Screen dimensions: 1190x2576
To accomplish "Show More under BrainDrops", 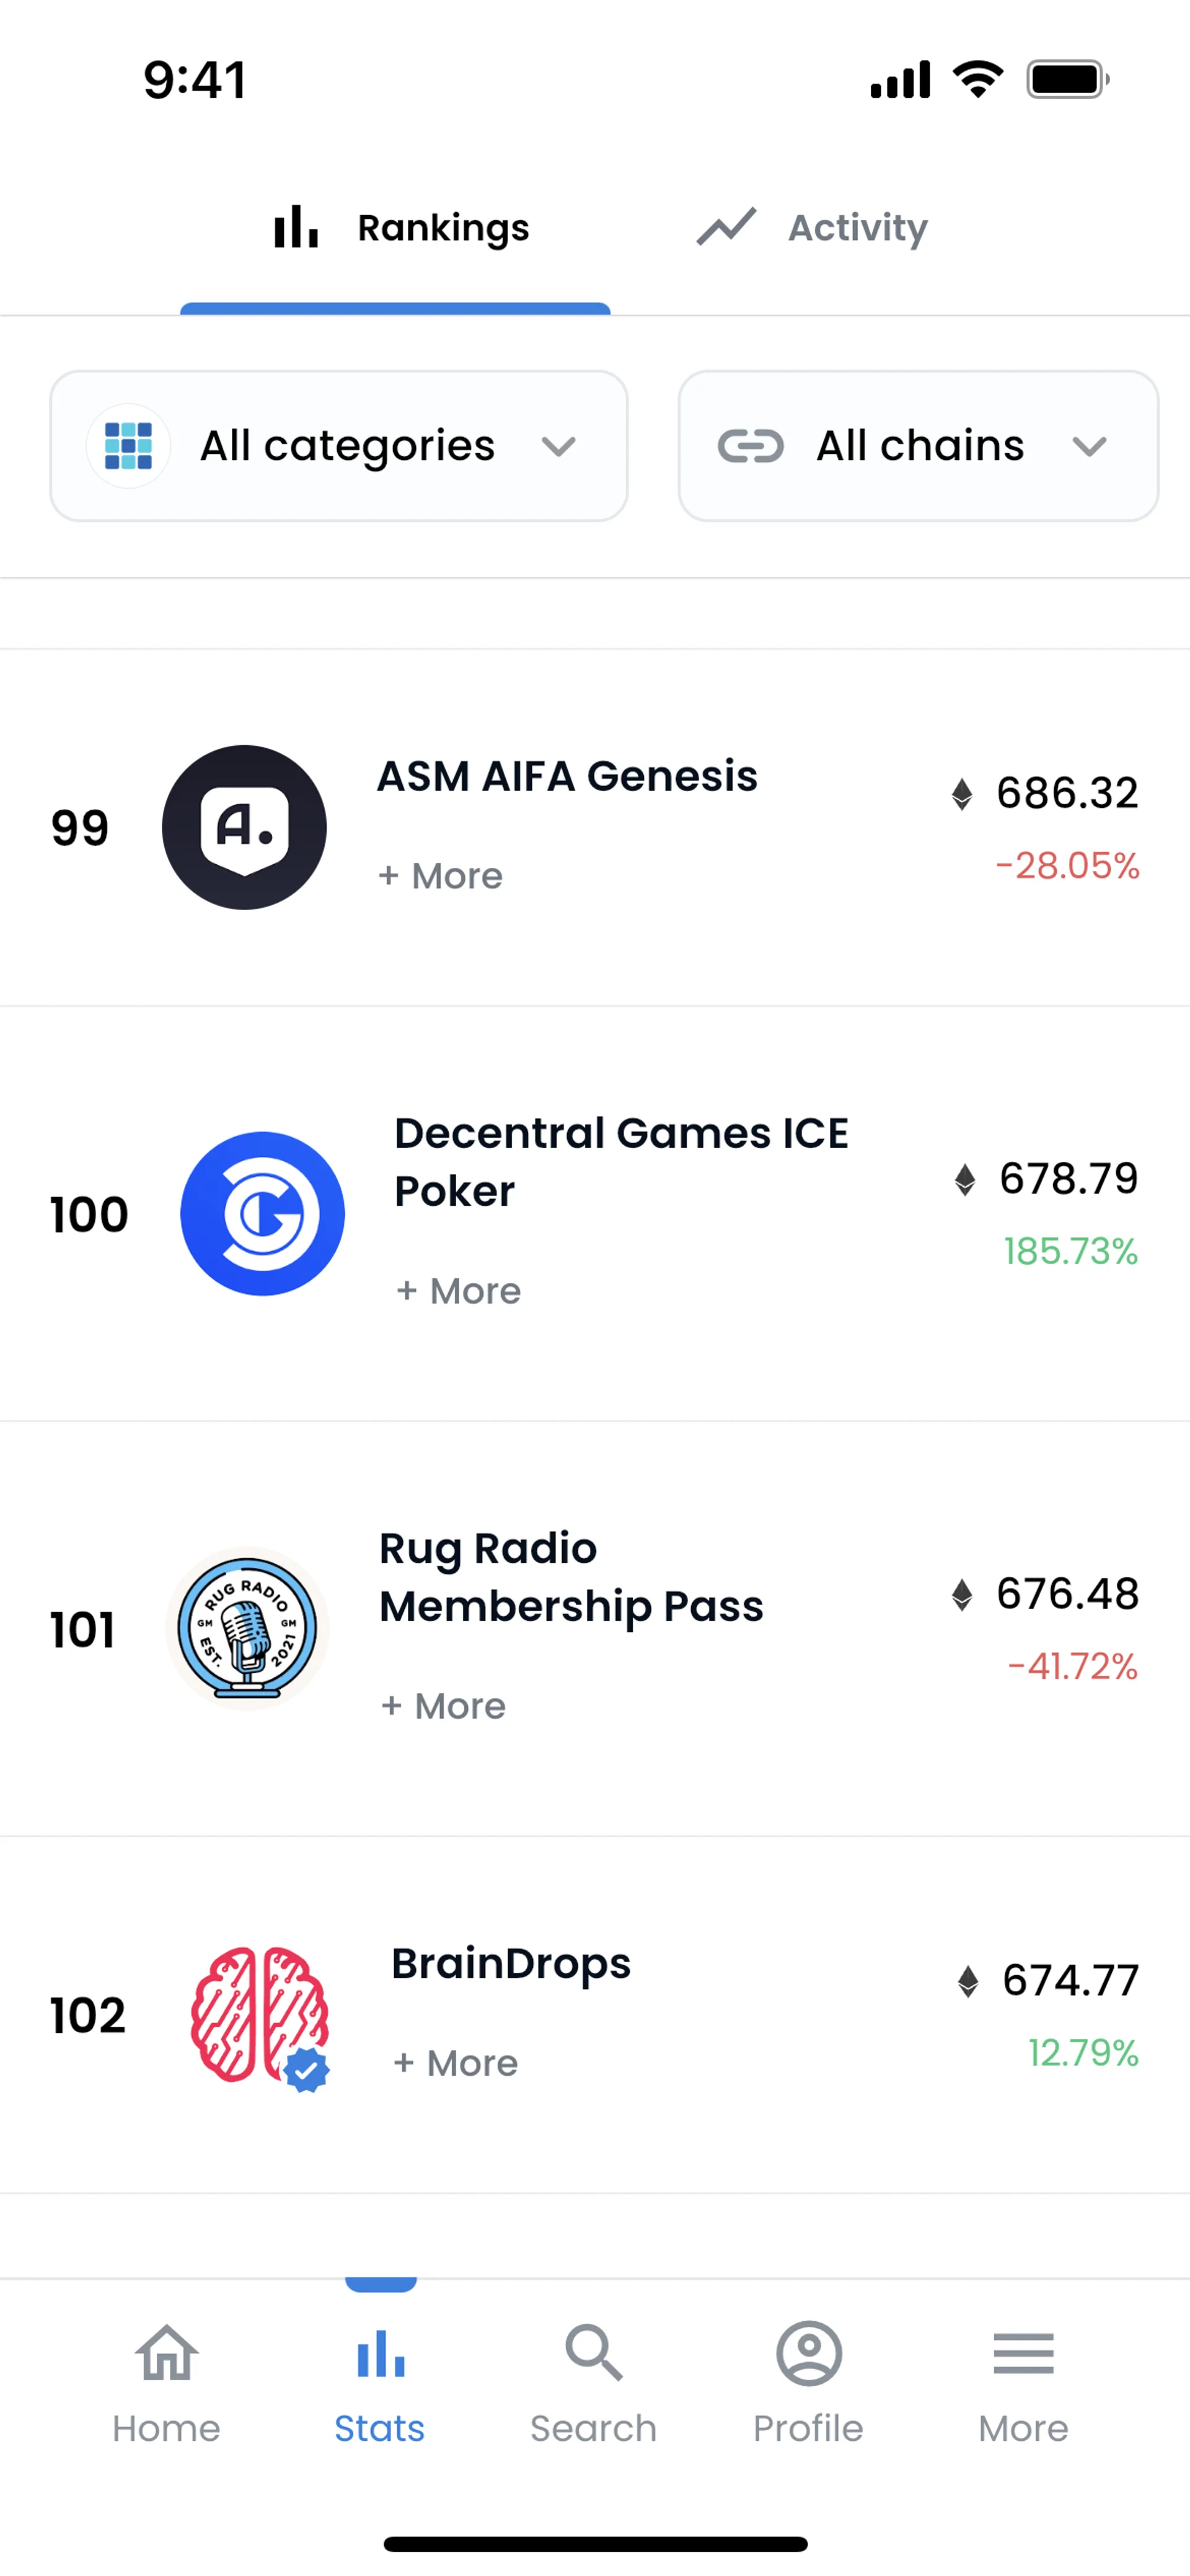I will click(456, 2063).
